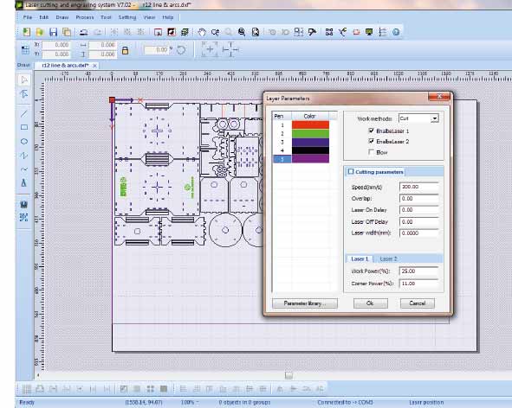Screen dimensions: 512x408
Task: Enable the Blow checkbox
Action: tap(371, 152)
